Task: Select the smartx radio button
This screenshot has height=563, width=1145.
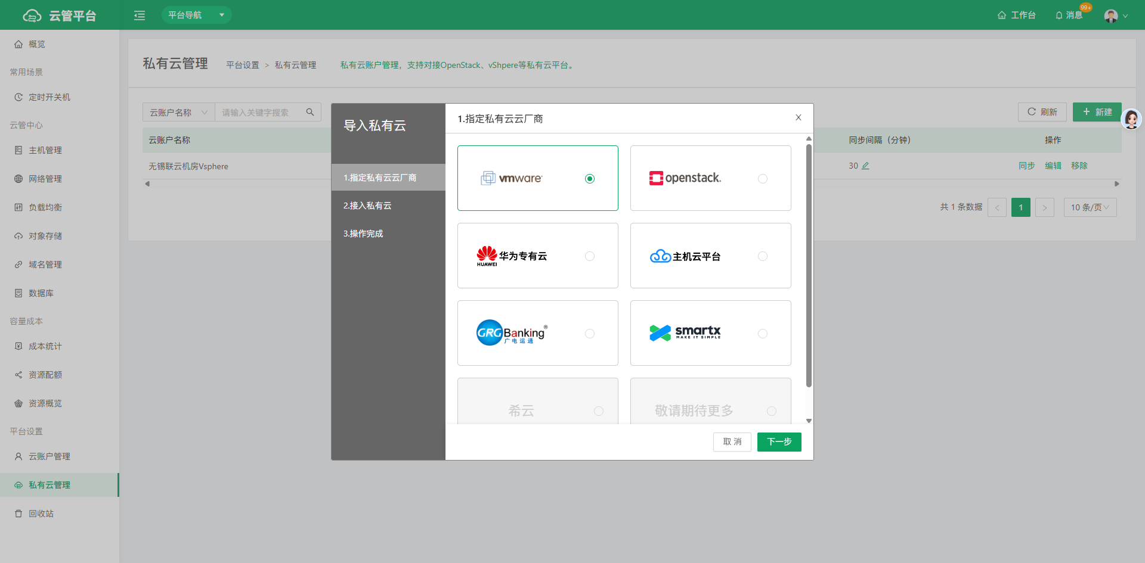Action: (763, 334)
